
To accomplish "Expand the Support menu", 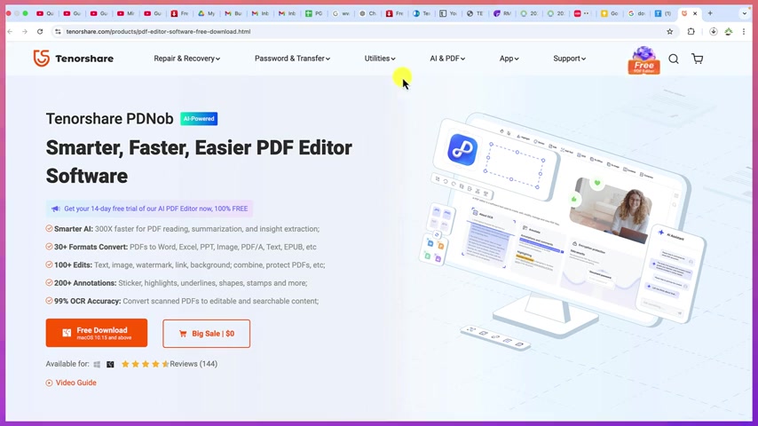I will click(569, 59).
